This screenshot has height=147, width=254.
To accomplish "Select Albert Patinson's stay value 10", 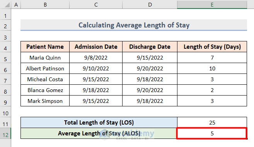I will 212,68.
